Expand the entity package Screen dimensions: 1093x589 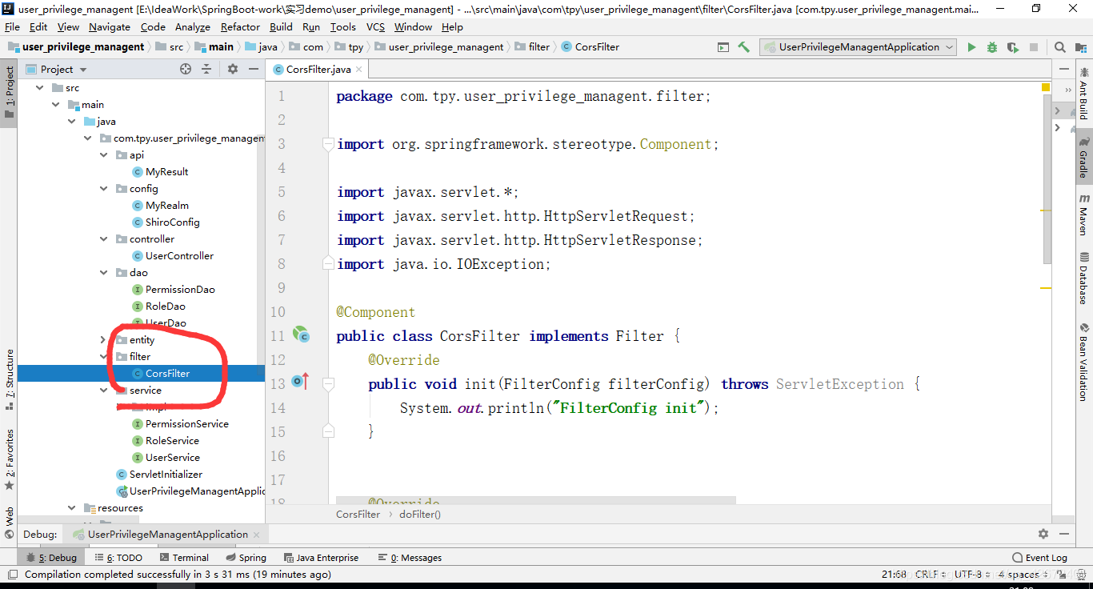(x=104, y=339)
